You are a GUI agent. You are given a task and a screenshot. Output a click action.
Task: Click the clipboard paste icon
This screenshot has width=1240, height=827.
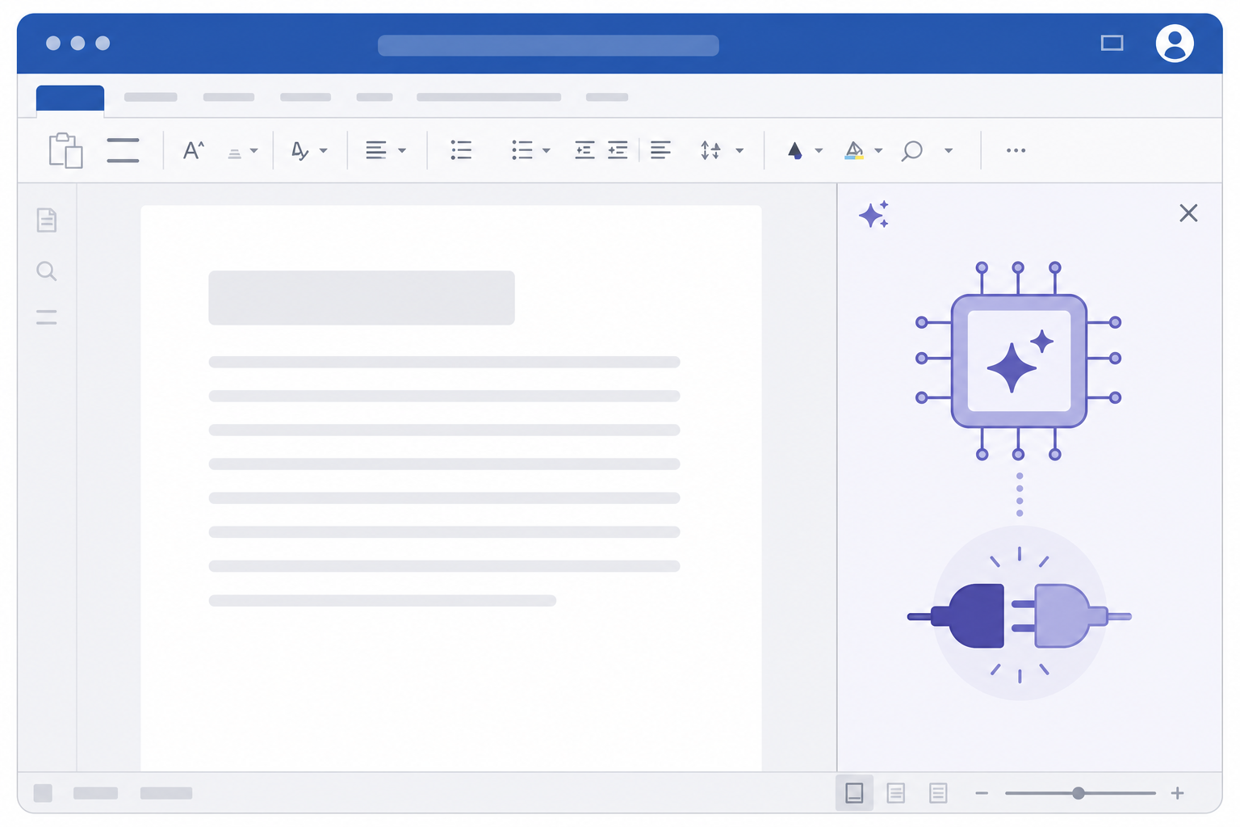pos(65,150)
